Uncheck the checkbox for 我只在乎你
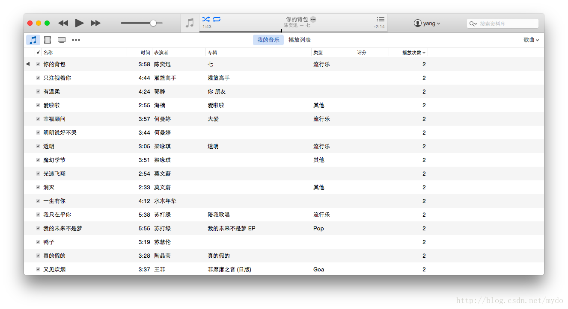The image size is (568, 309). [x=38, y=215]
